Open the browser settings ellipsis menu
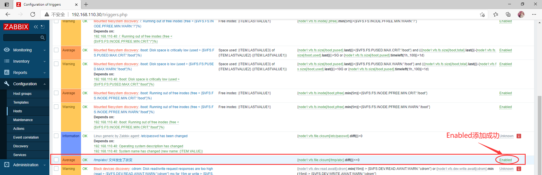The height and width of the screenshot is (175, 542). point(534,14)
